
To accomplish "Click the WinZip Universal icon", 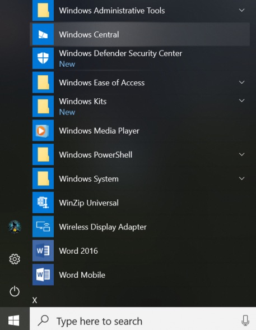I will coord(43,203).
